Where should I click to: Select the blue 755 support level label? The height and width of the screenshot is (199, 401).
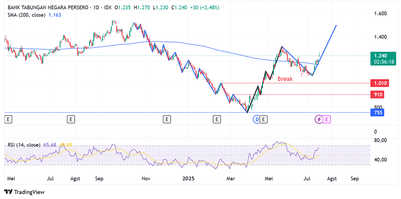378,113
